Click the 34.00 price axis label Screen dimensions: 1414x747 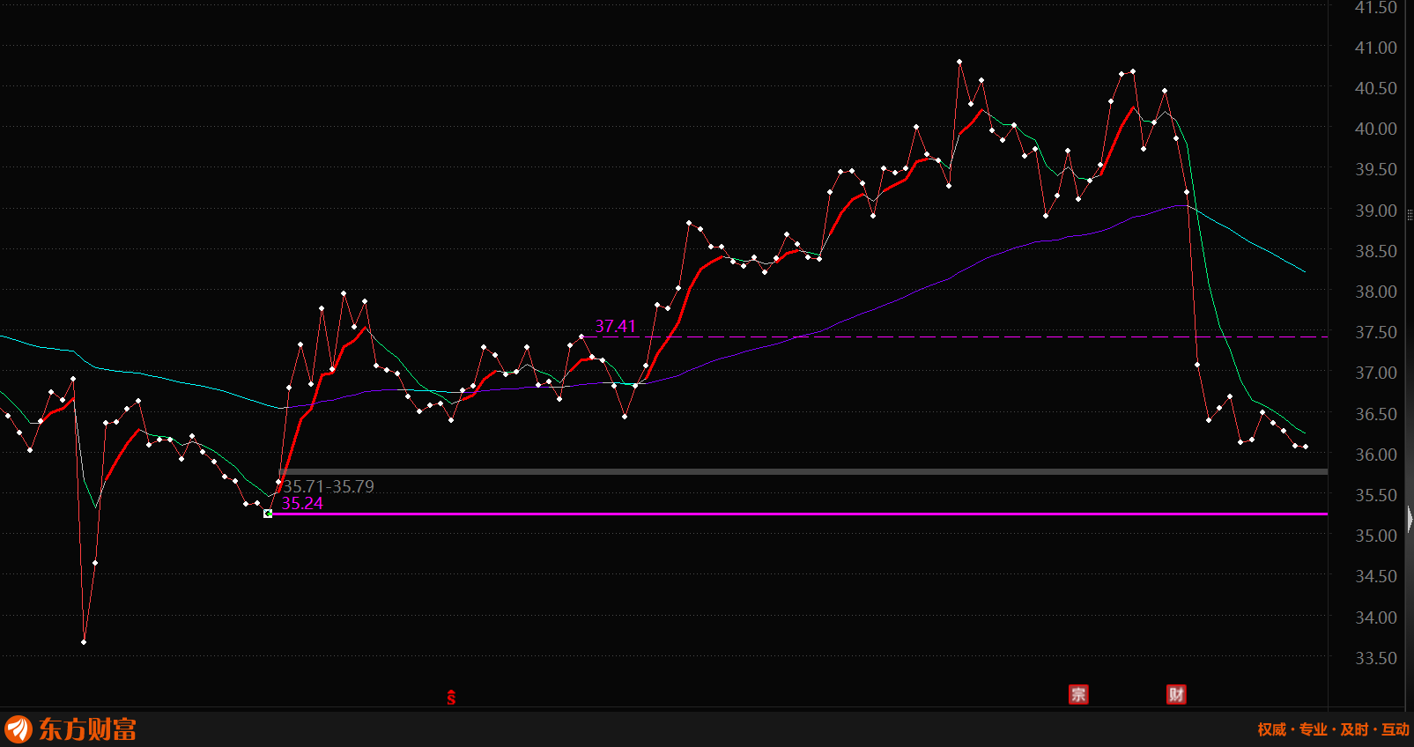(x=1375, y=618)
